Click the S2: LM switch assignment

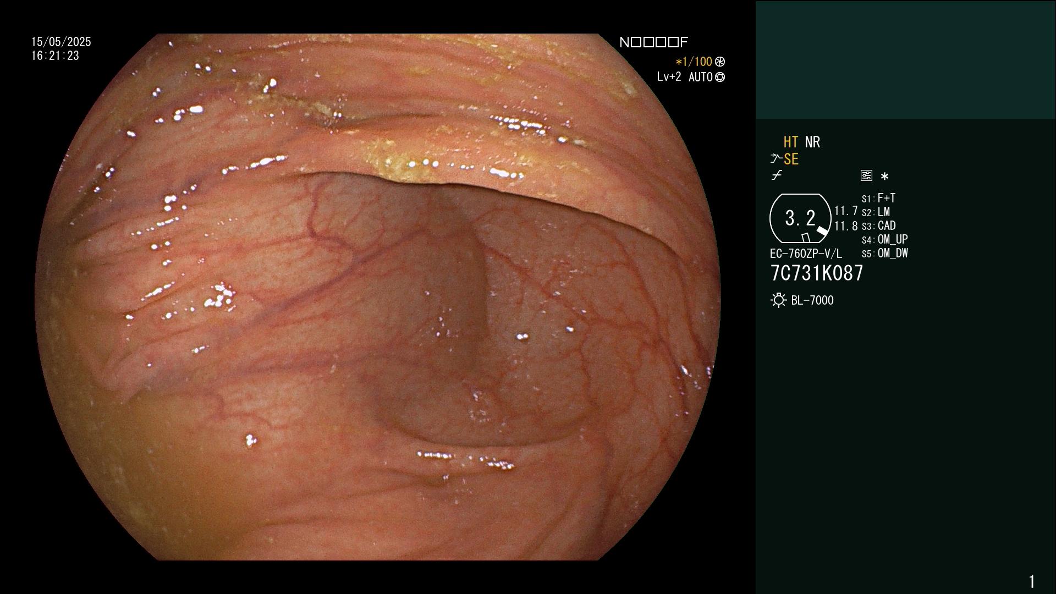[876, 212]
